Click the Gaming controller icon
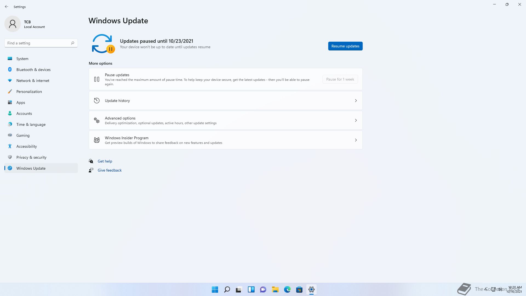526x296 pixels. click(10, 135)
